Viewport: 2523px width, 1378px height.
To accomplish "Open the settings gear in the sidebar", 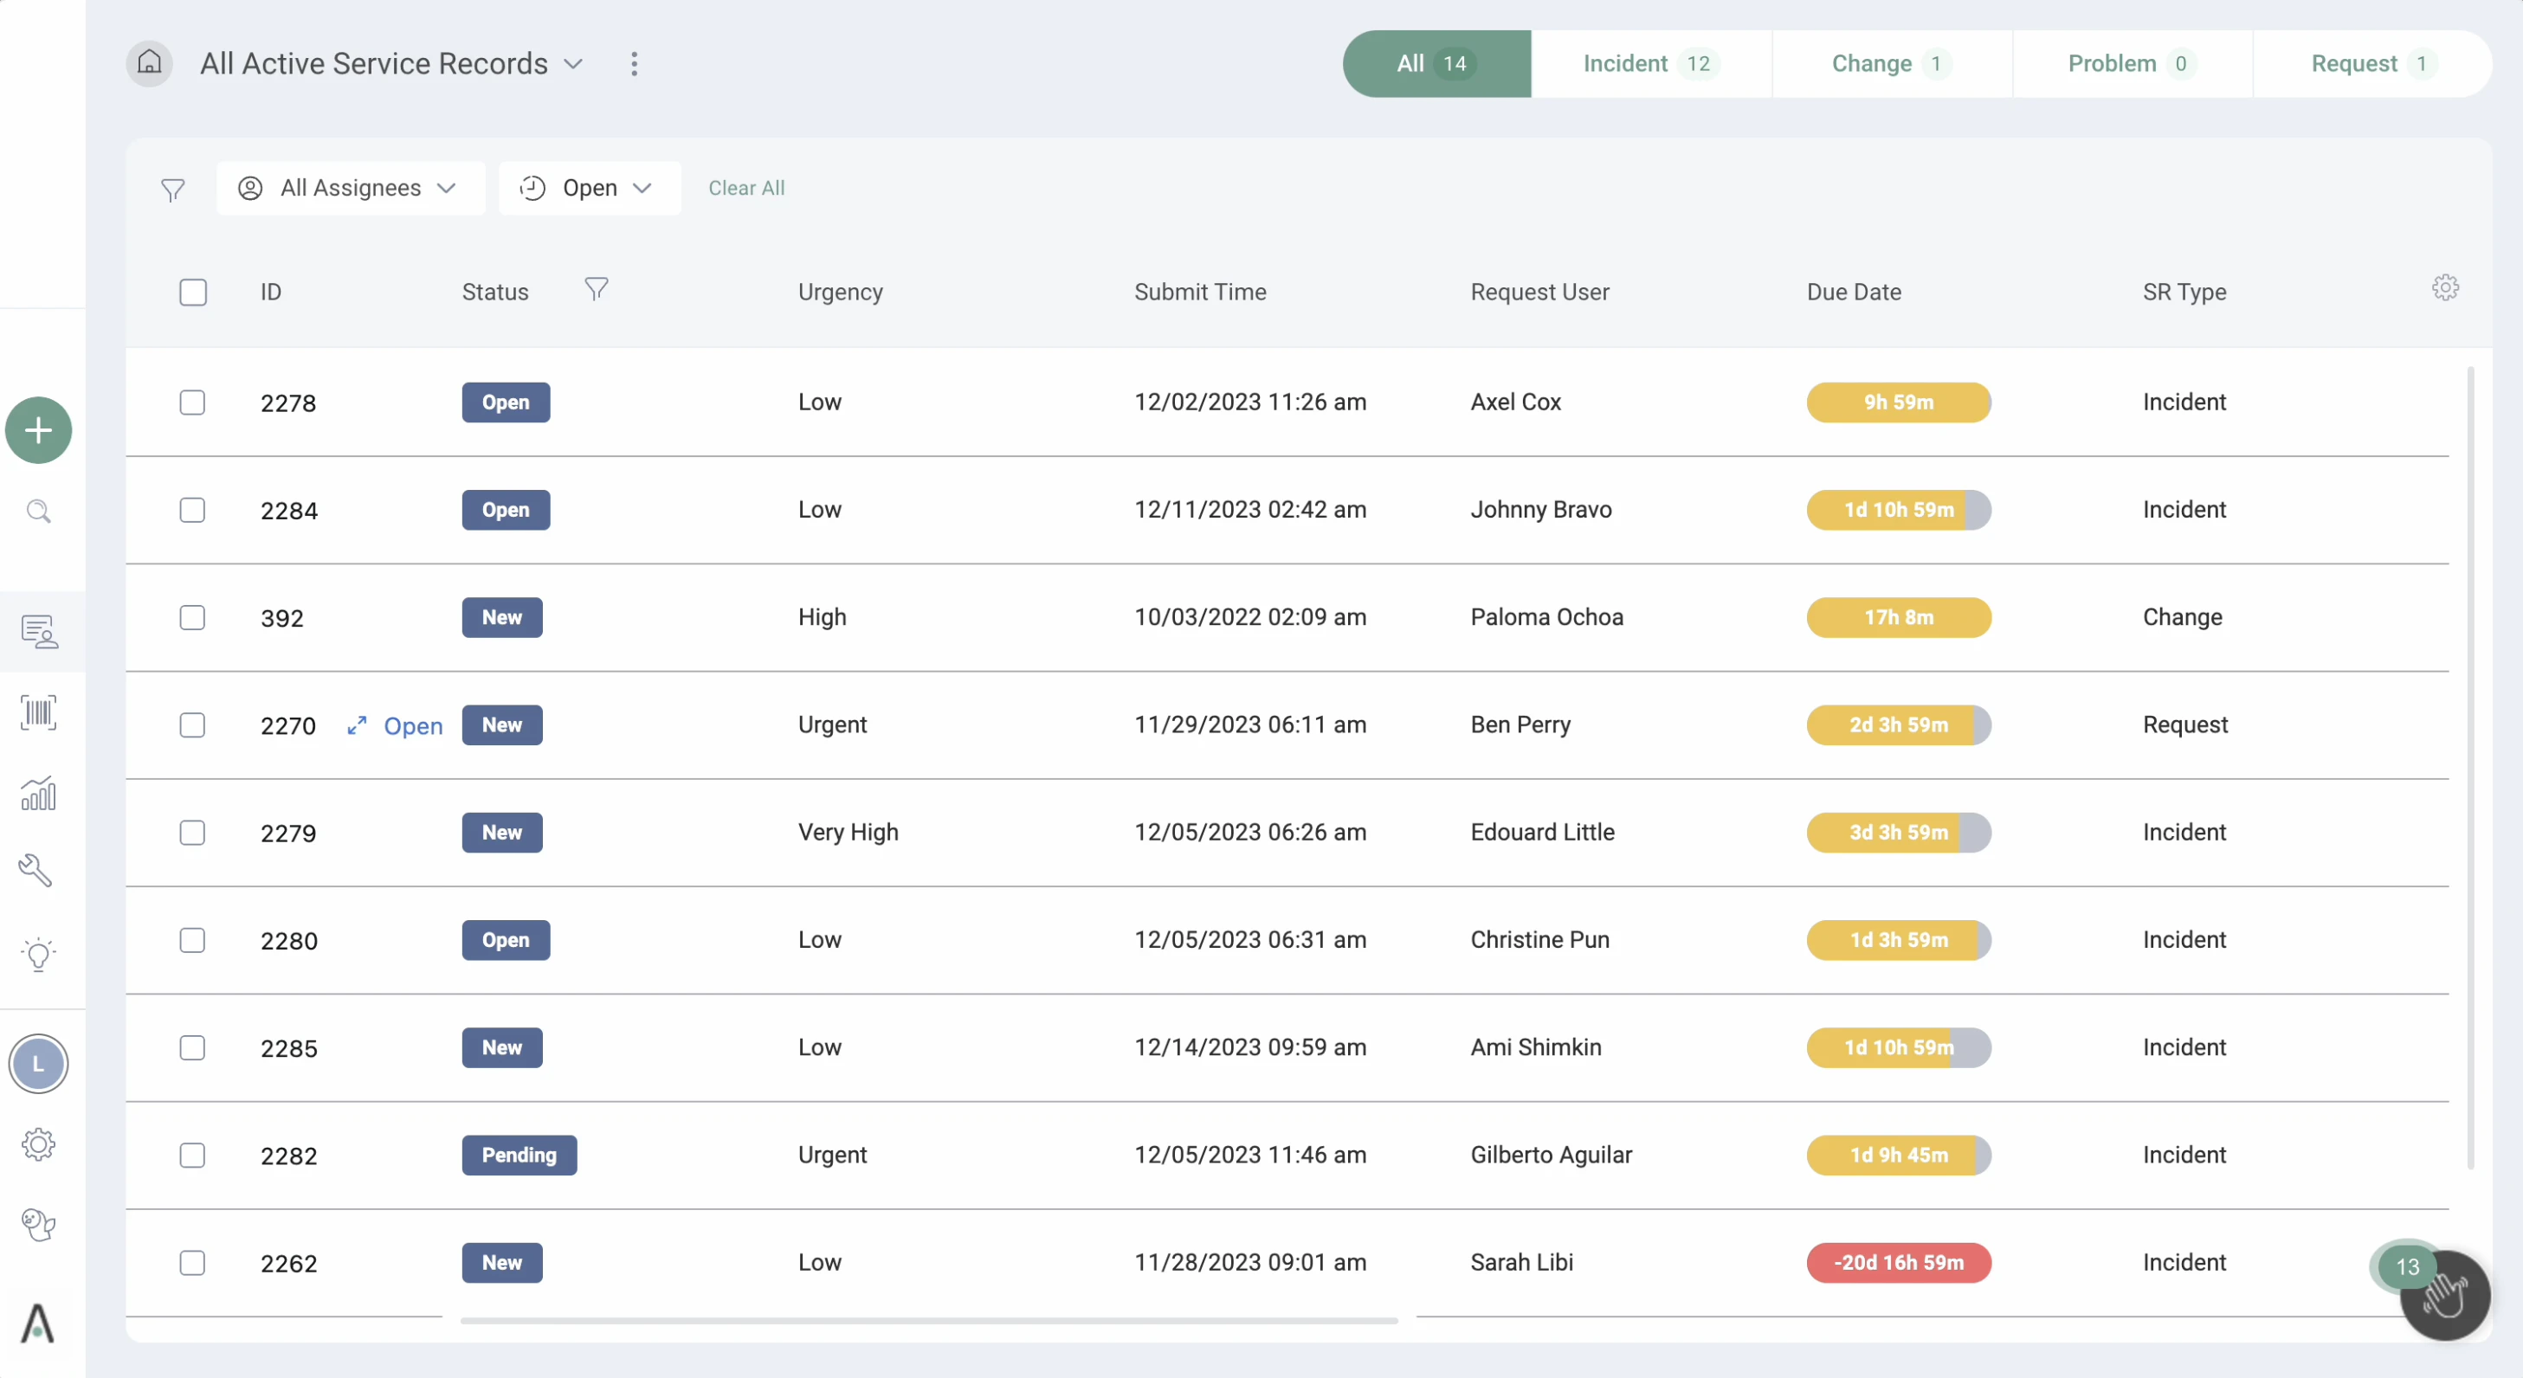I will [x=38, y=1144].
